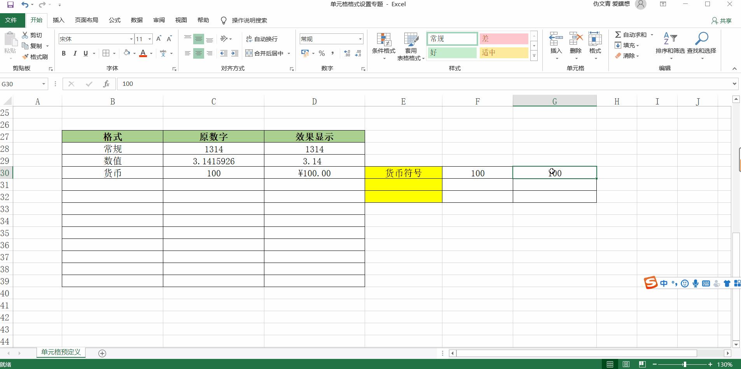Screen dimensions: 741x369
Task: Add a new worksheet with the plus button
Action: coord(102,353)
